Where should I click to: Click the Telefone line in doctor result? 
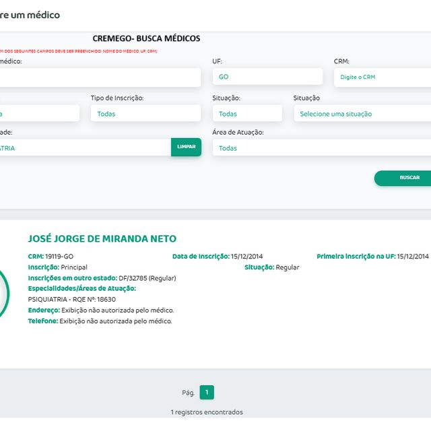(100, 321)
